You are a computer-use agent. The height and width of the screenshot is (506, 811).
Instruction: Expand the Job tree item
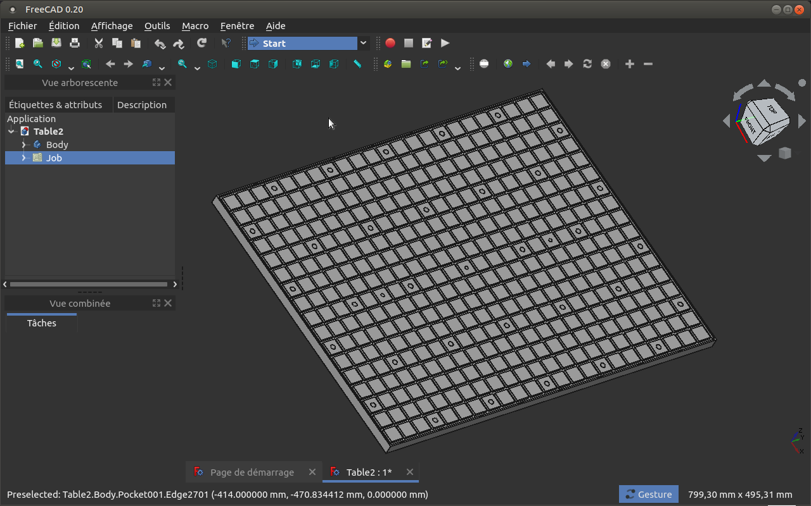coord(23,158)
